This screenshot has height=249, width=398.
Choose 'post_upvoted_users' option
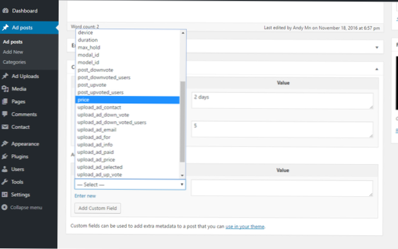(127, 92)
